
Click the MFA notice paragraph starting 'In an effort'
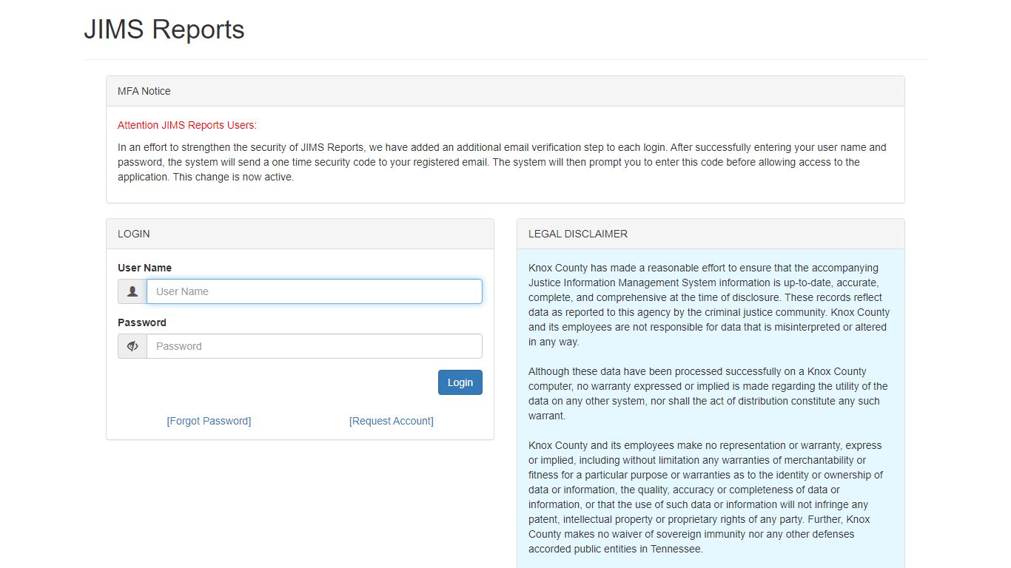click(502, 162)
